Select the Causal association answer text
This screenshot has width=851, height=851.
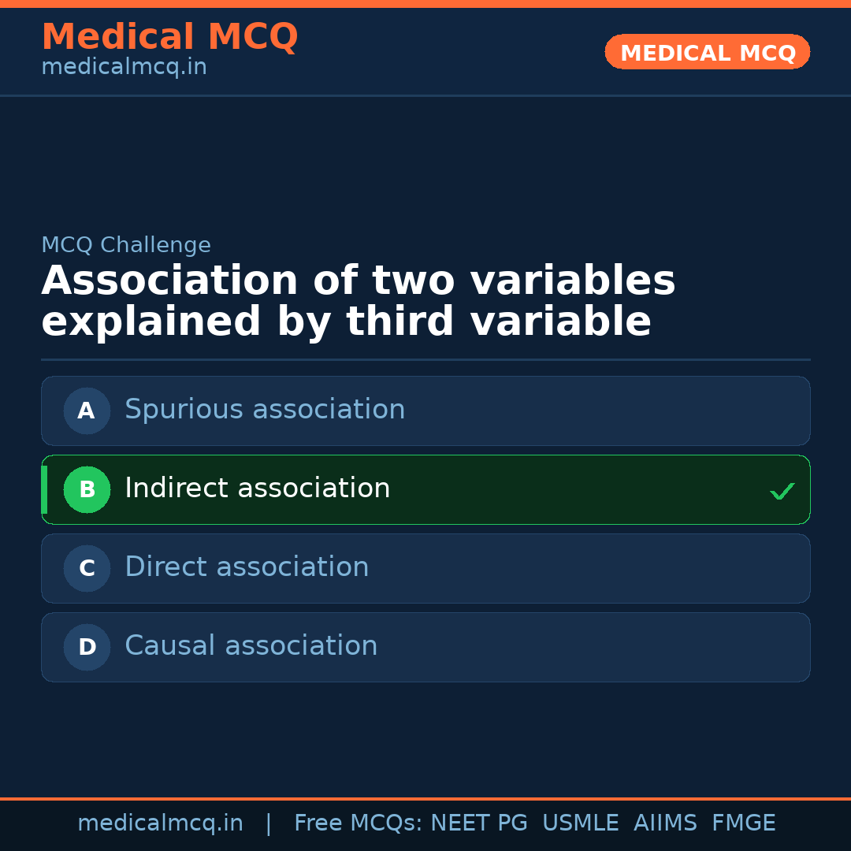tap(251, 646)
